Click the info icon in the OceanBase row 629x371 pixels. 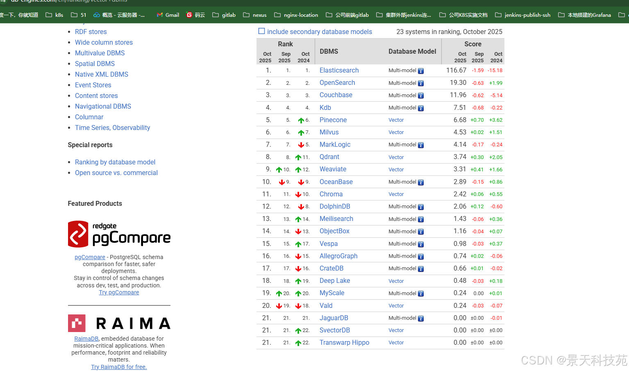[421, 182]
